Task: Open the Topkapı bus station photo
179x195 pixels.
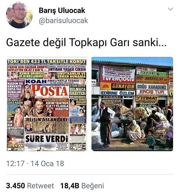Action: [x=132, y=104]
